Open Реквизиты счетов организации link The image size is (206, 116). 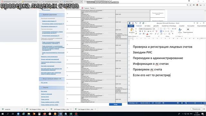49,57
